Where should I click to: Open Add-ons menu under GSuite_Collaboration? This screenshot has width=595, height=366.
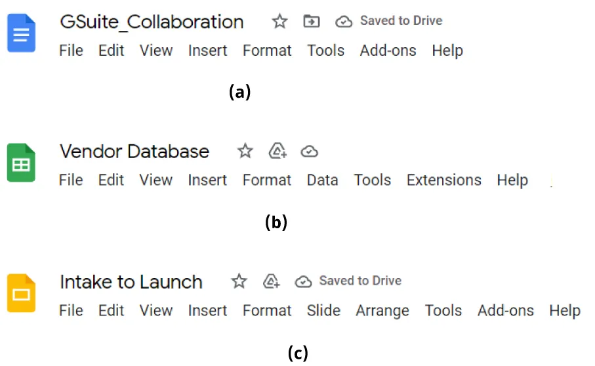pos(388,51)
